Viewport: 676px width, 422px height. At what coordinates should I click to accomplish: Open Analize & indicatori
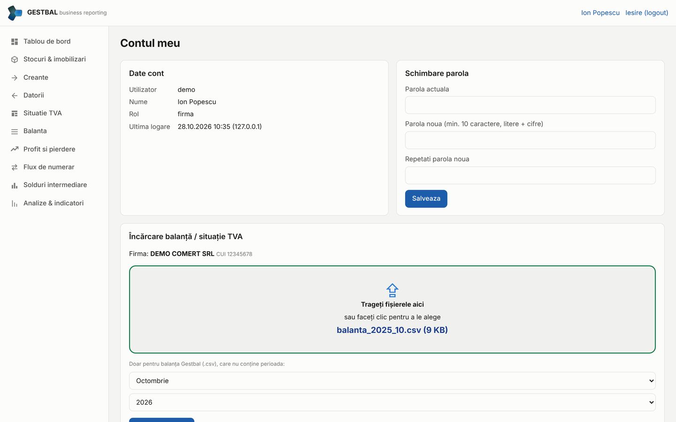pyautogui.click(x=54, y=203)
